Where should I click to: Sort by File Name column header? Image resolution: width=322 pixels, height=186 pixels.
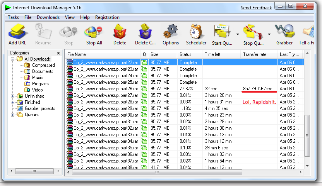pos(103,54)
